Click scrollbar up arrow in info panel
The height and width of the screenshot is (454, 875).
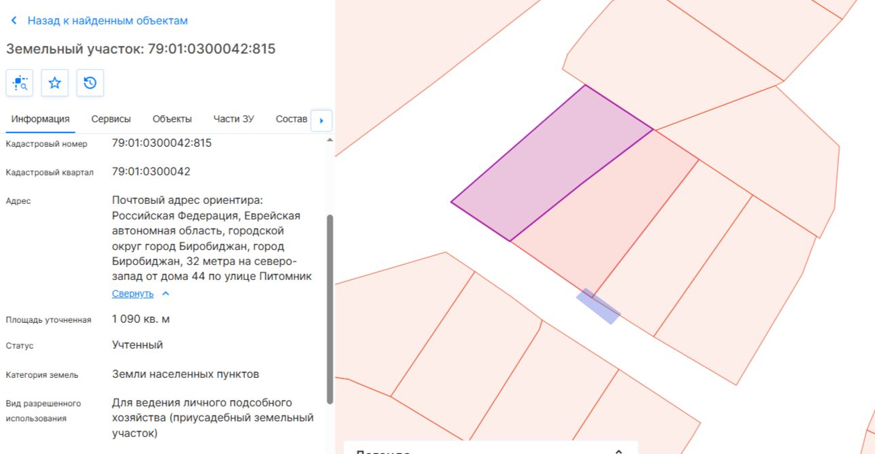pos(330,140)
